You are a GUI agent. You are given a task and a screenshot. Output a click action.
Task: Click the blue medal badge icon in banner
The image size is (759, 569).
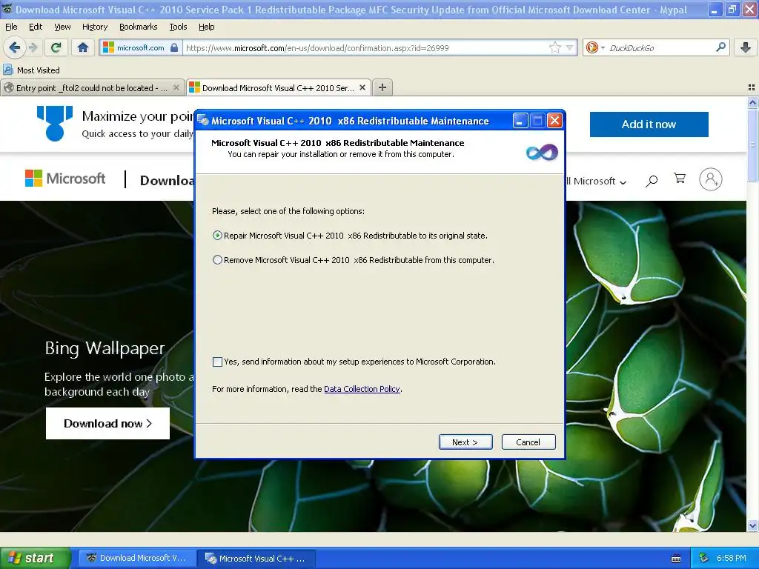(55, 124)
